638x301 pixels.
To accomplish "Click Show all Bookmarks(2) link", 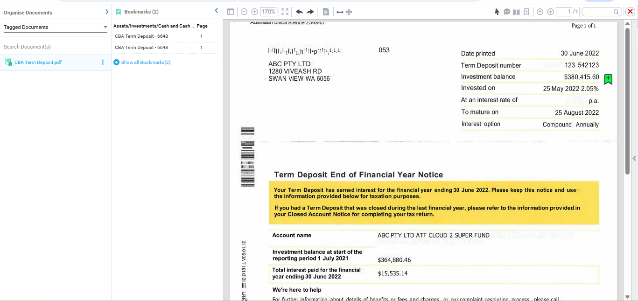I will point(146,62).
